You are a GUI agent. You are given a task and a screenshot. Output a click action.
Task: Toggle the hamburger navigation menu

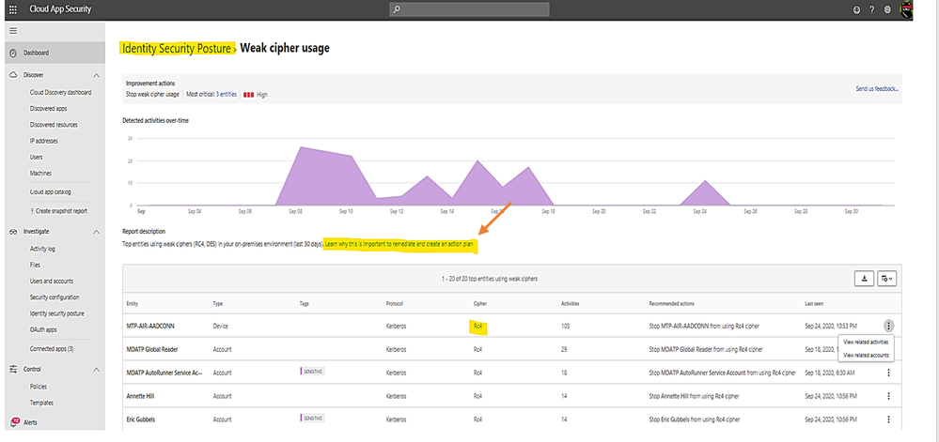(13, 31)
